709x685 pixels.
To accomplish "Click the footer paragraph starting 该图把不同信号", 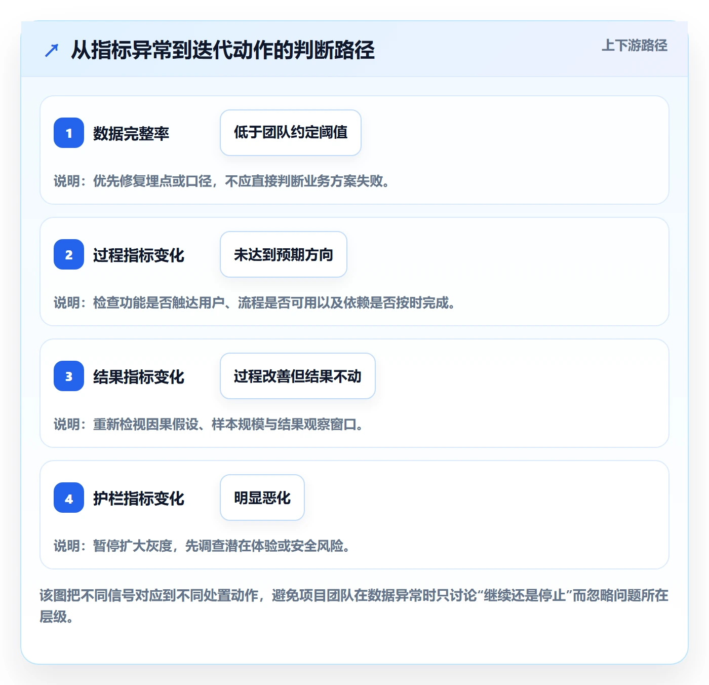I will click(354, 605).
